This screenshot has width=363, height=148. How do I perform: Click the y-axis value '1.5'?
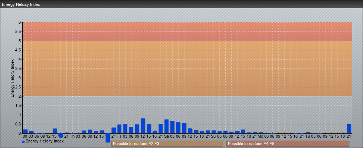[x=19, y=105]
